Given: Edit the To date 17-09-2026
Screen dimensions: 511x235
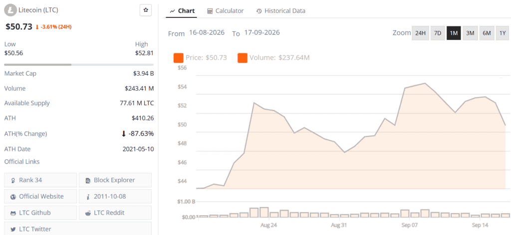Looking at the screenshot, I should coord(261,33).
